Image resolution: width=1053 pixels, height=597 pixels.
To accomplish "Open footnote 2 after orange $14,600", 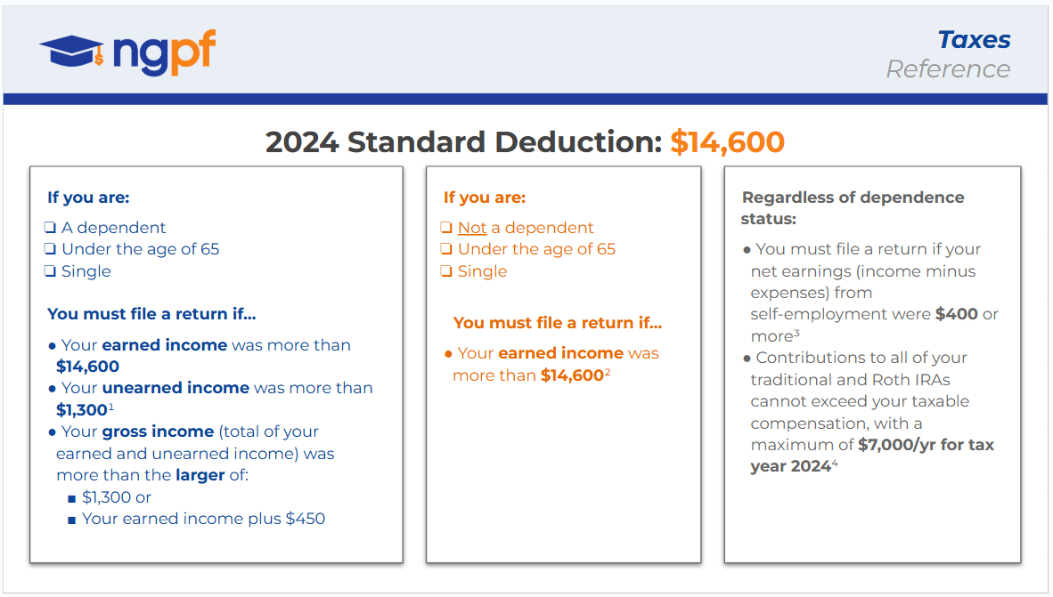I will pyautogui.click(x=608, y=373).
